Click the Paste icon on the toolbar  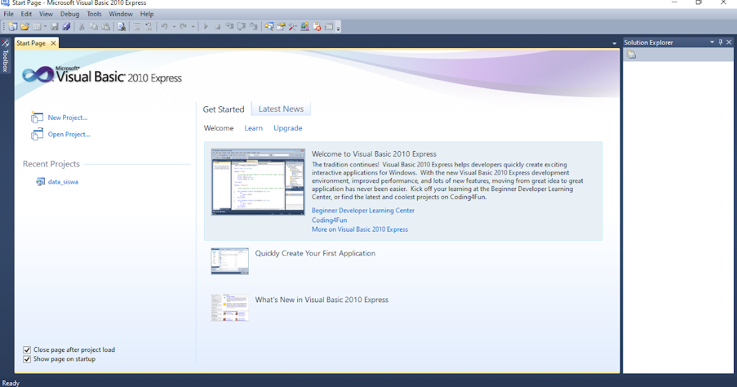tap(106, 26)
